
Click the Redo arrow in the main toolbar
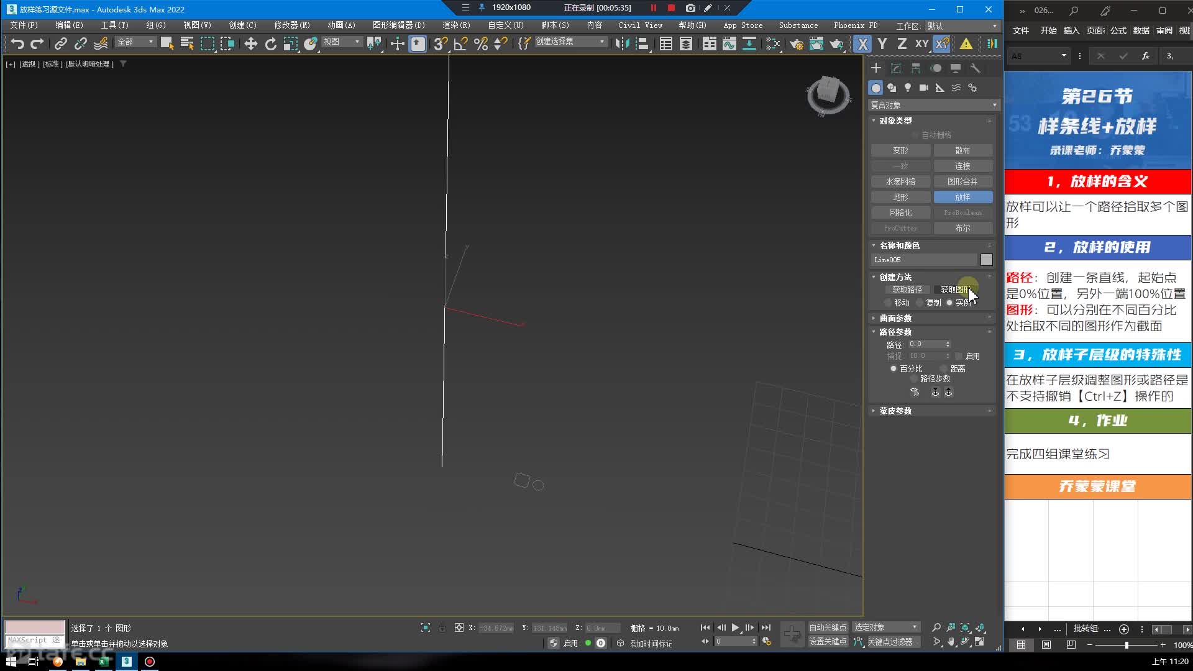tap(37, 43)
